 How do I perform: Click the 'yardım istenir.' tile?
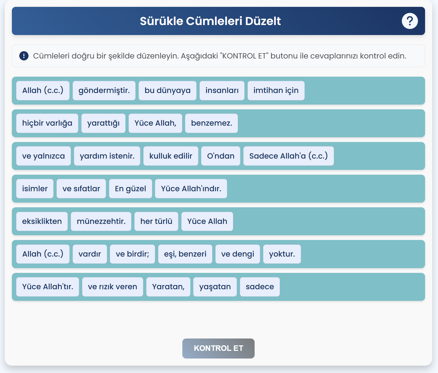107,156
